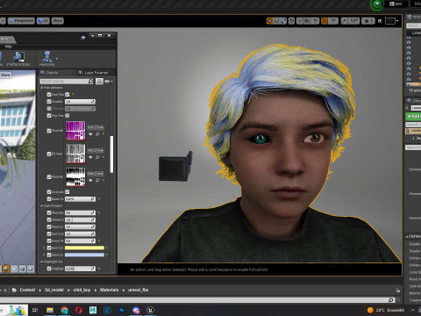Toggle Scatter parameter override checkbox

[49, 102]
